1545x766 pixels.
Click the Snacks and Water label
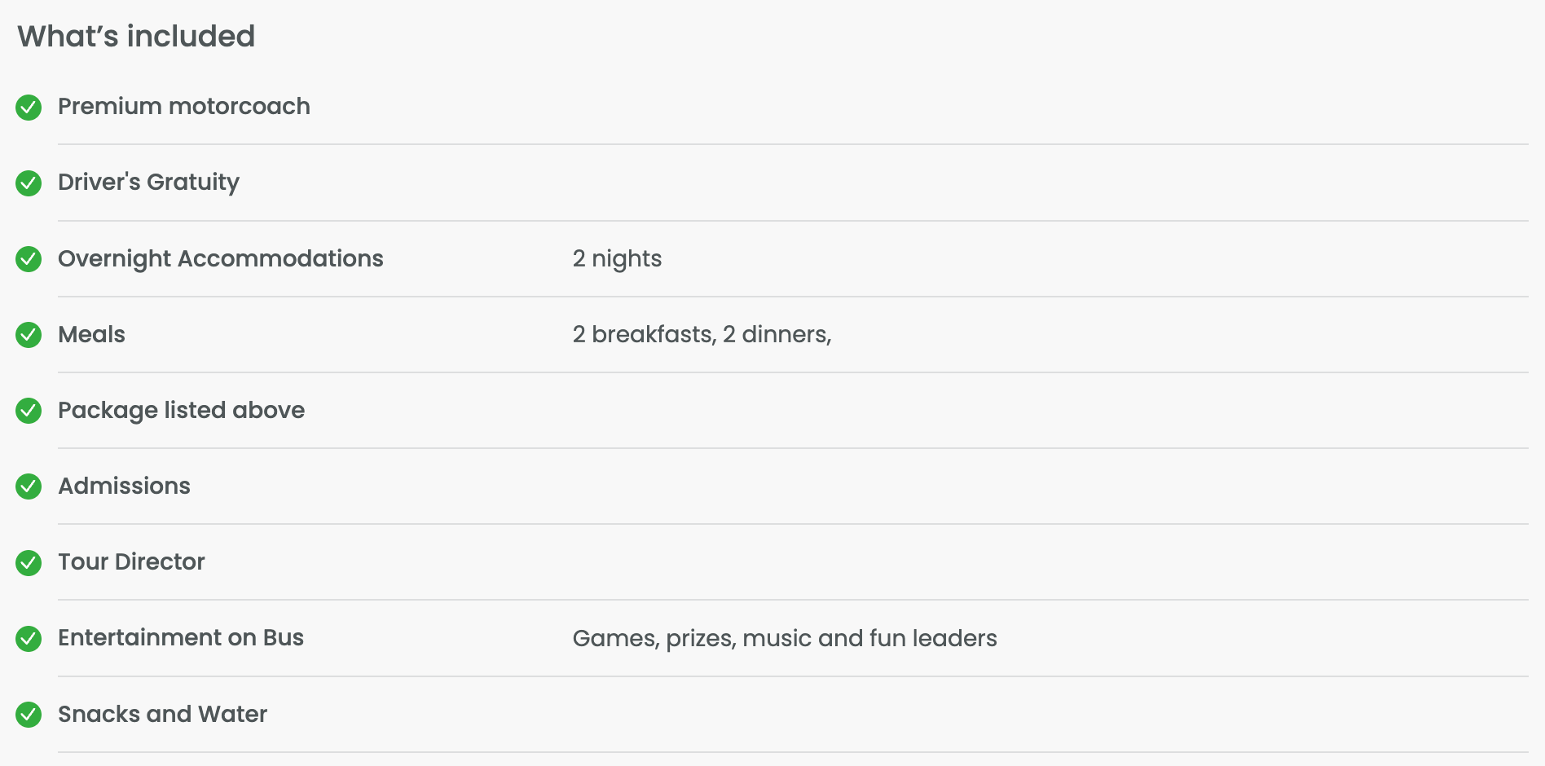(x=162, y=715)
